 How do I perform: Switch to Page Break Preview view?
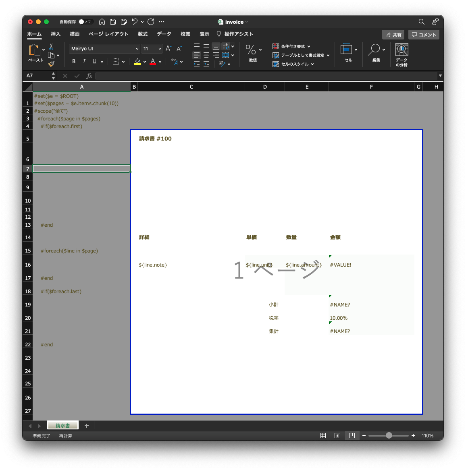(352, 435)
